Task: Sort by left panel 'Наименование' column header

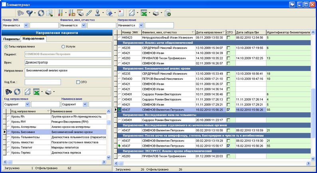Action: point(78,111)
